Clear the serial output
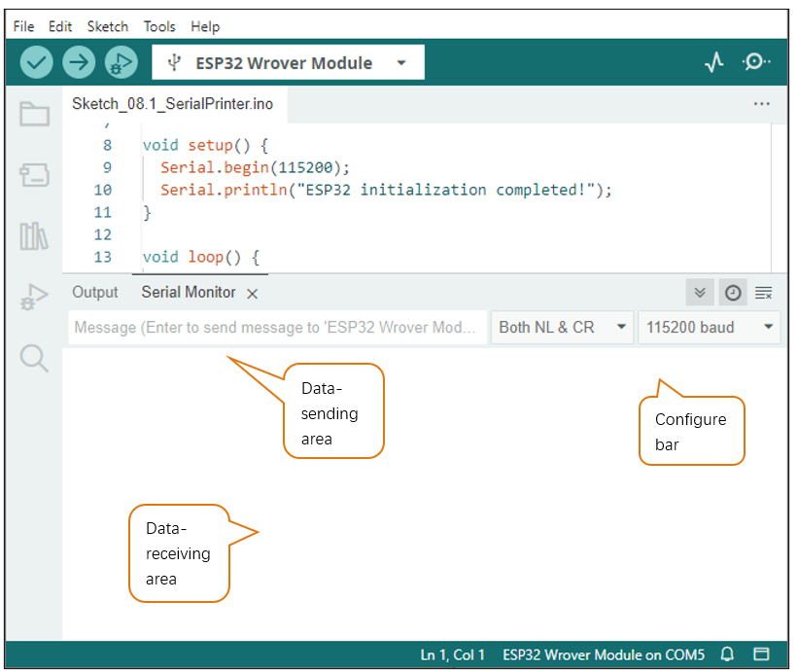798x672 pixels. click(763, 293)
